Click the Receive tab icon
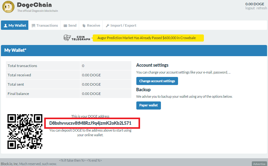268x166 pixels. click(84, 25)
